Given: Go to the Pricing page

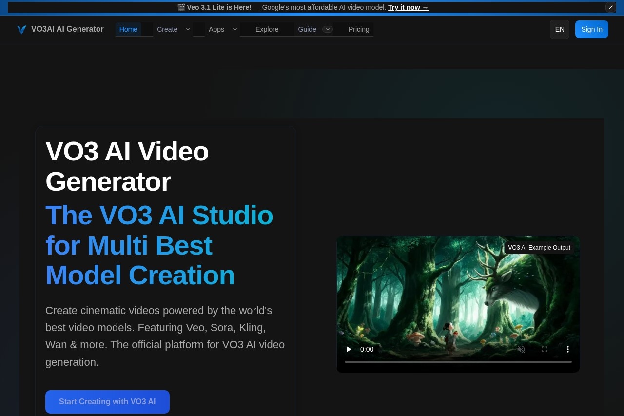Looking at the screenshot, I should 359,29.
